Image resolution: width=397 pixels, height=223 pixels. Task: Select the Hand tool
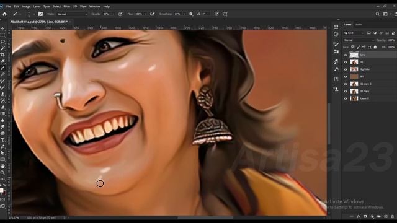2,166
